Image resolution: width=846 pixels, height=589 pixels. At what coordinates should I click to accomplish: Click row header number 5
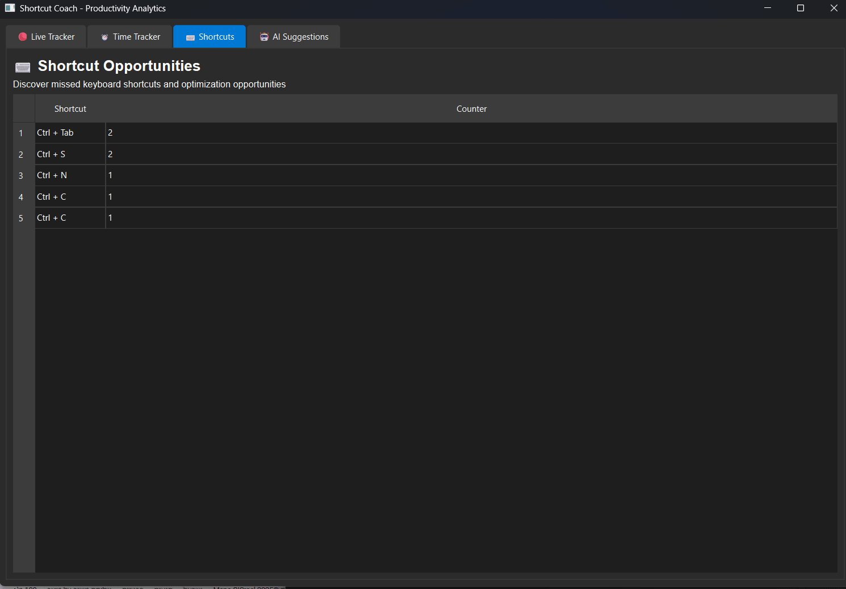22,218
